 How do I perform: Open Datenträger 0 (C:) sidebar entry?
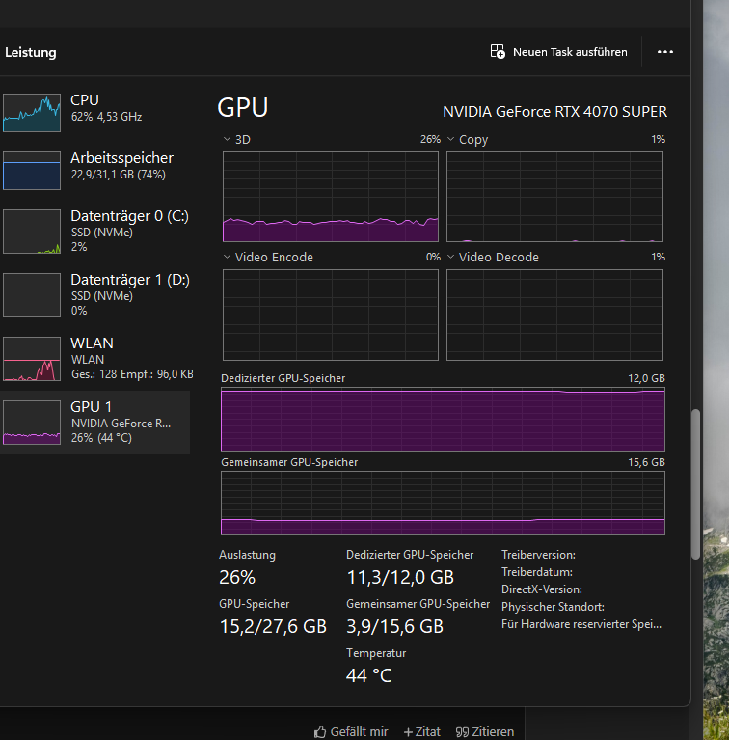tap(95, 232)
